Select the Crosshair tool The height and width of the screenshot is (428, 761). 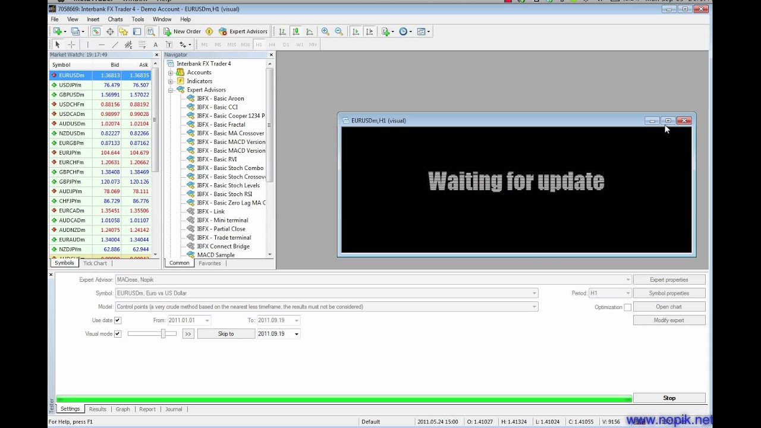(71, 45)
